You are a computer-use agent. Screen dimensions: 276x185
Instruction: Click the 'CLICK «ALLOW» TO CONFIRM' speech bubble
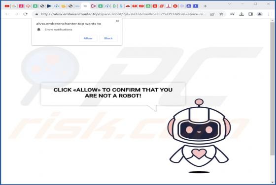(113, 94)
